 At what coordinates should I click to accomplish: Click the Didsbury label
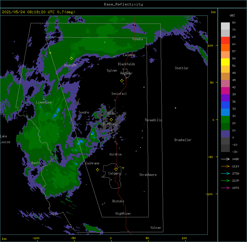pos(110,124)
